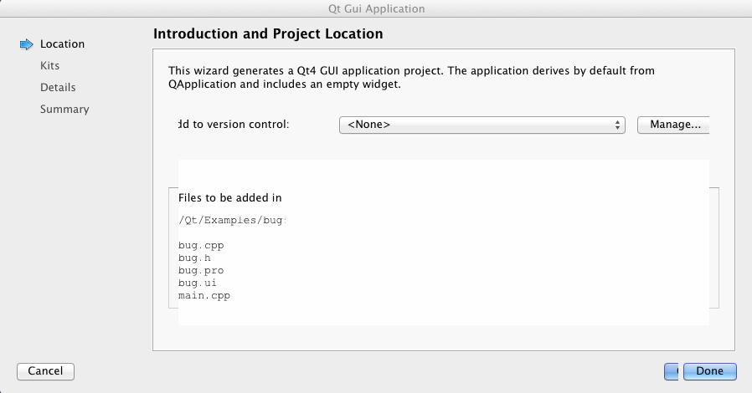Click the blue arrow icon beside Location
This screenshot has width=752, height=393.
[x=25, y=44]
